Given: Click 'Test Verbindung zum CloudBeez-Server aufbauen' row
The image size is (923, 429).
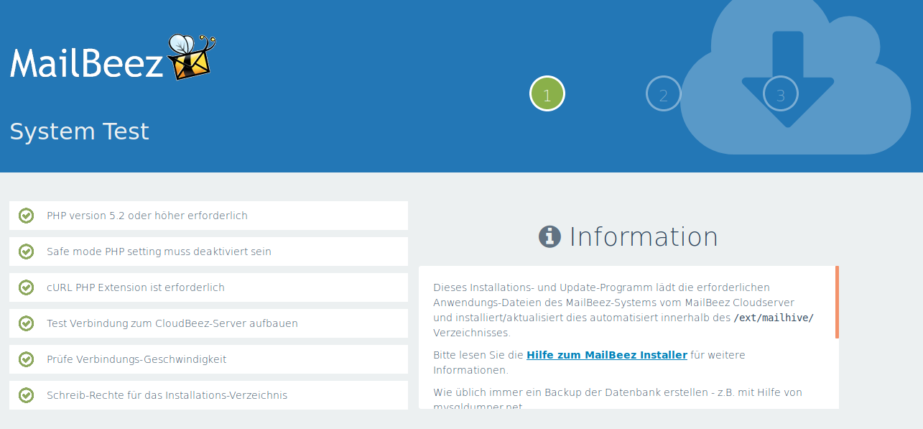Looking at the screenshot, I should pyautogui.click(x=208, y=323).
